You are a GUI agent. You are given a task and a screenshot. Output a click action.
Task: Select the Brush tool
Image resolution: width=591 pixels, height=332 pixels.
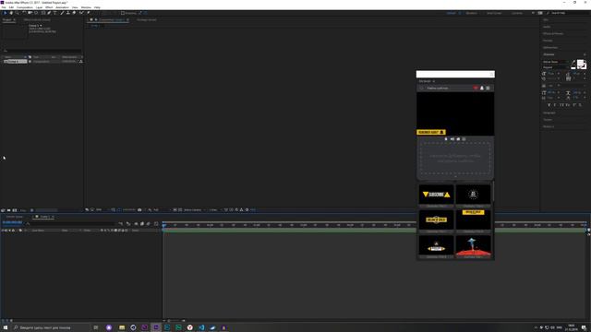(62, 13)
